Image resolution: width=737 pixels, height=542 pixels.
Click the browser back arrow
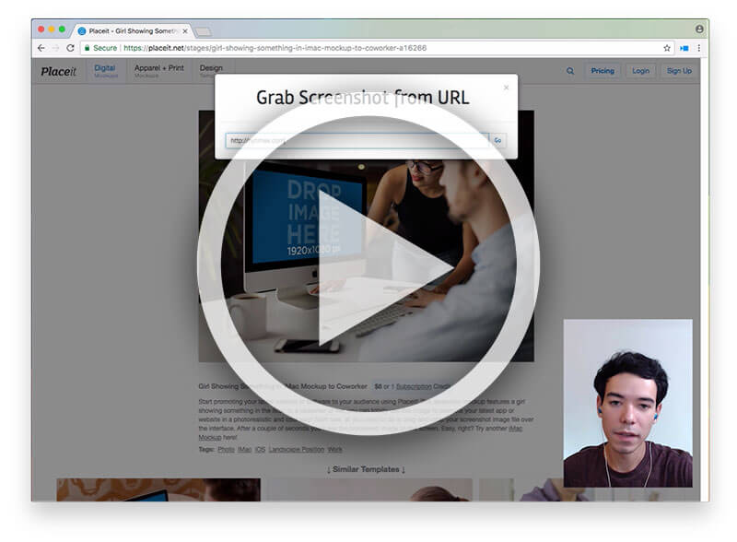(41, 48)
